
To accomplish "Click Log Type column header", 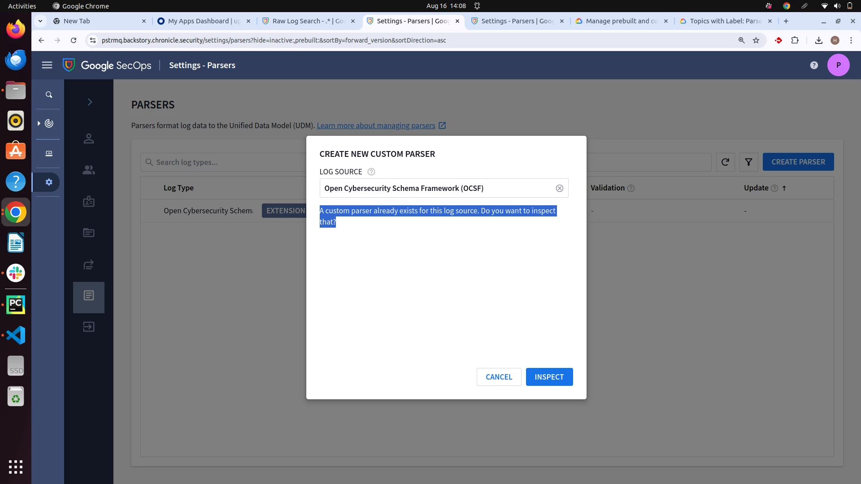I will (x=178, y=188).
